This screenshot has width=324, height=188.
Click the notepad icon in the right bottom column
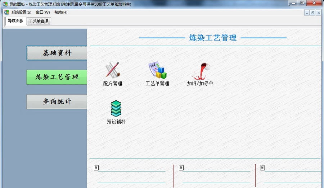(262, 168)
